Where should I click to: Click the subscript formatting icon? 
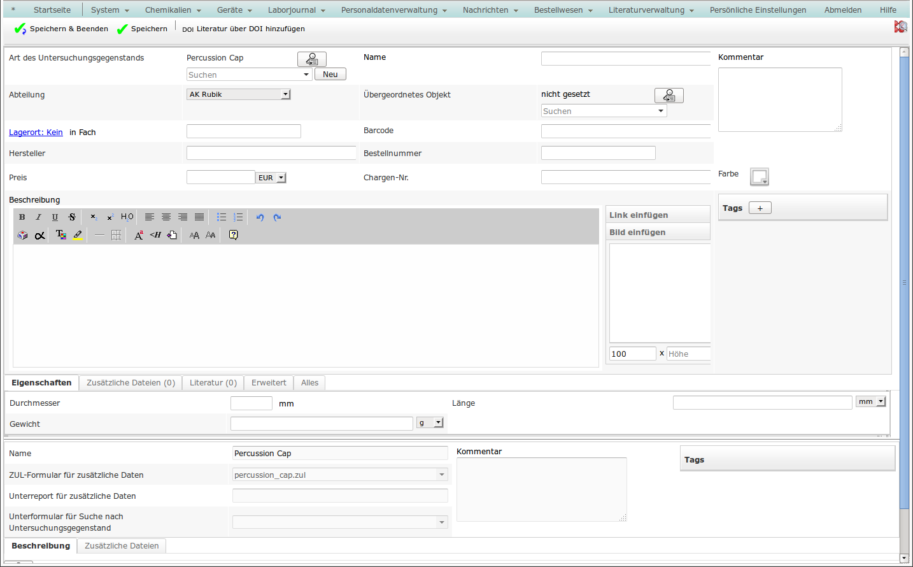[94, 217]
